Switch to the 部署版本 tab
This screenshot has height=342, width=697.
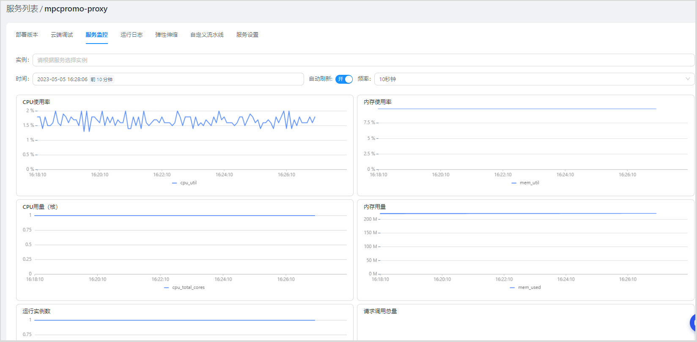(27, 35)
